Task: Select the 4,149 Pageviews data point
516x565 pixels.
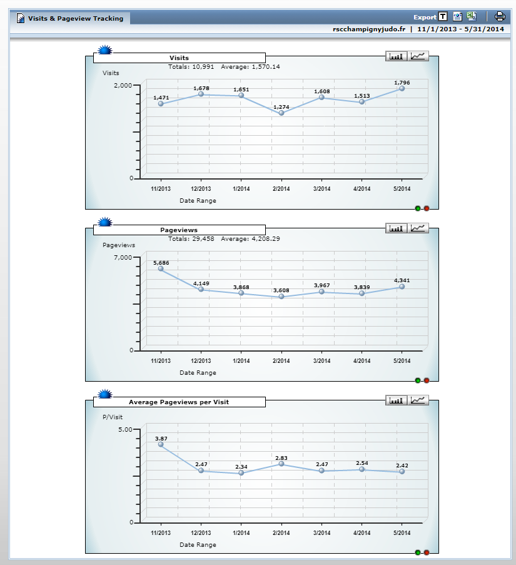Action: pyautogui.click(x=201, y=289)
